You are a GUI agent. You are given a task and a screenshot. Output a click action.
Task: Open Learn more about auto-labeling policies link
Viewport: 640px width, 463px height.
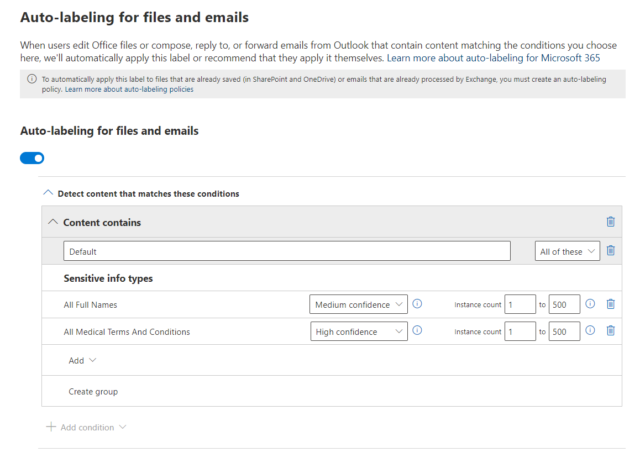(129, 89)
